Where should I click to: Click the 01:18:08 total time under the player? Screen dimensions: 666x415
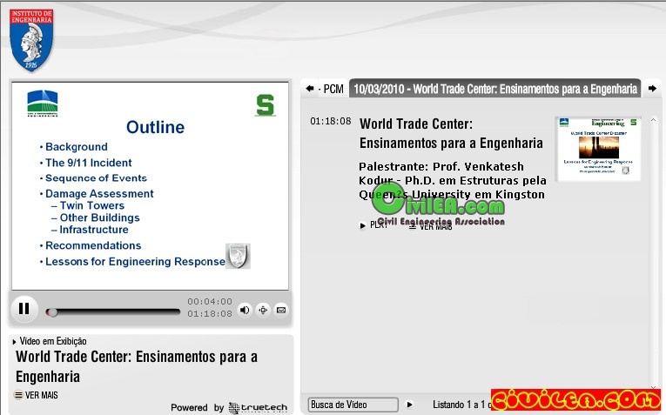(210, 313)
